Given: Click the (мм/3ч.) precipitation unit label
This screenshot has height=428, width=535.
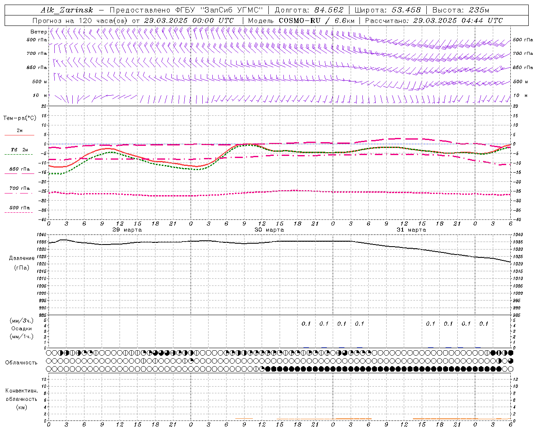Looking at the screenshot, I should point(22,321).
